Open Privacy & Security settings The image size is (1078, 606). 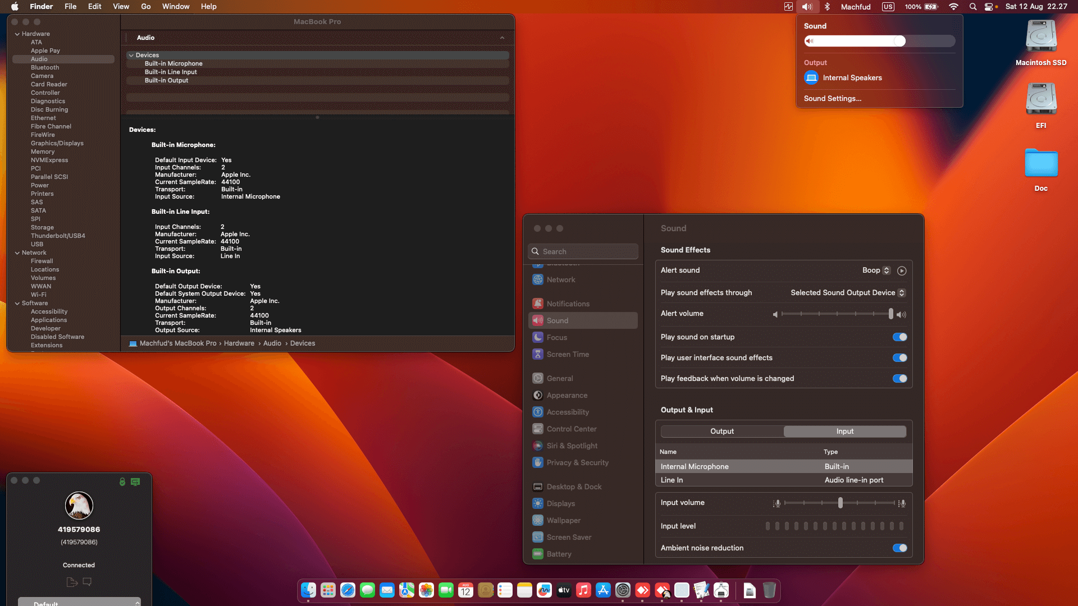pos(584,463)
